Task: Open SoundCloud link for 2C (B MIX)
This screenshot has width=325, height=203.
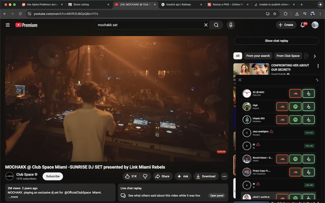Action: (295, 93)
